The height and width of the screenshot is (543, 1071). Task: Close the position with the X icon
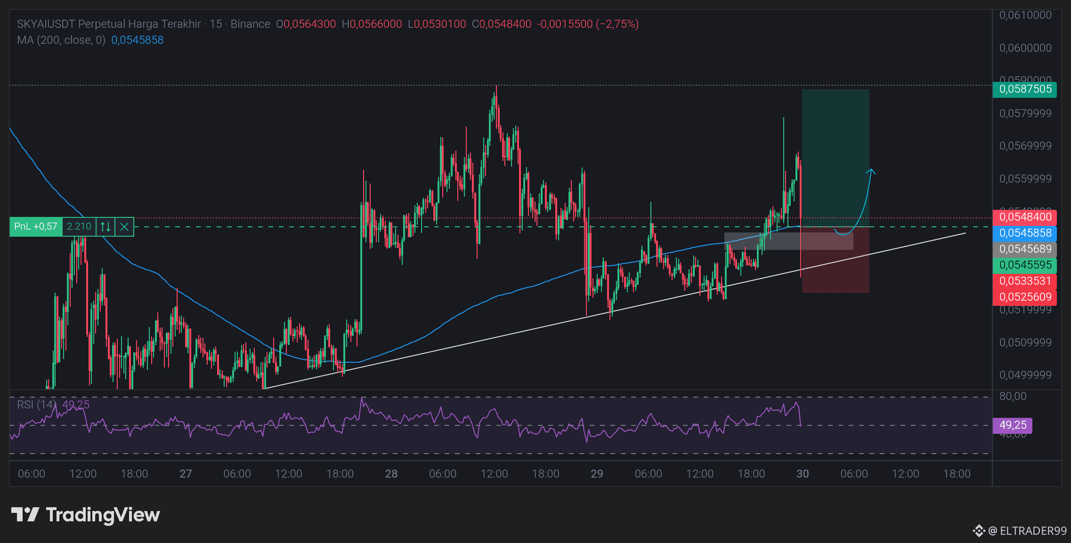click(x=124, y=227)
